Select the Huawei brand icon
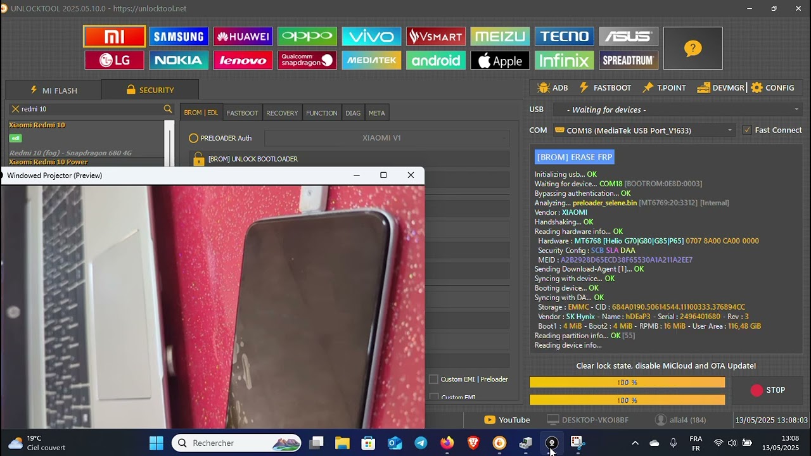Screen dimensions: 811x456 click(x=243, y=37)
